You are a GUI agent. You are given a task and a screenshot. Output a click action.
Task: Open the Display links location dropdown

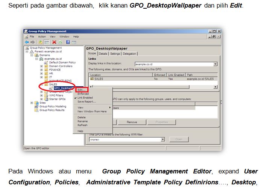[x=215, y=64]
